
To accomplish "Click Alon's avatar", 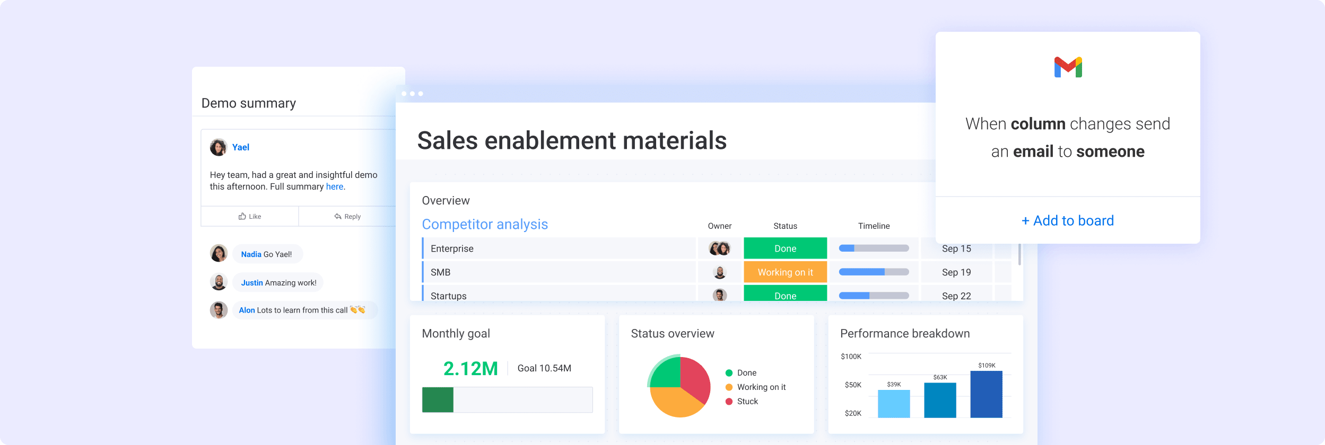I will tap(219, 310).
